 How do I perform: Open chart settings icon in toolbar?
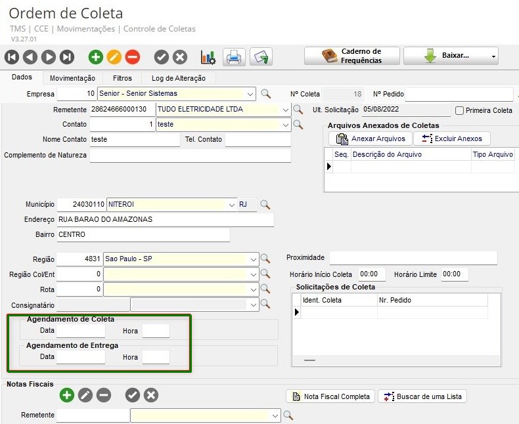coord(208,57)
